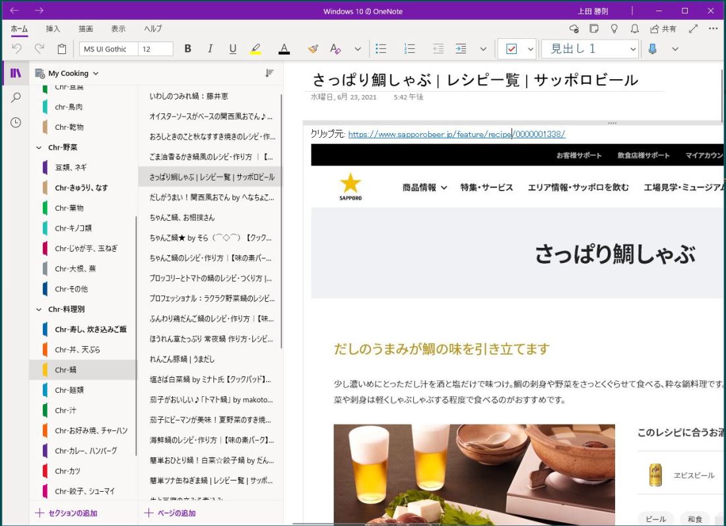
Task: Open the My Cooking notebook dropdown
Action: click(x=67, y=73)
